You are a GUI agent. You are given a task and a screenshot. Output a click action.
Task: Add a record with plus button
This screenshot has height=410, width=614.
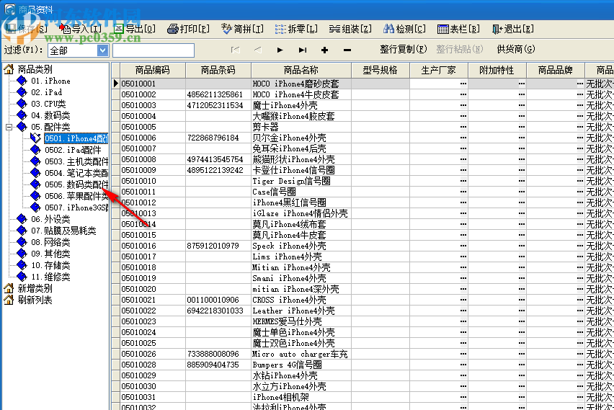[324, 50]
